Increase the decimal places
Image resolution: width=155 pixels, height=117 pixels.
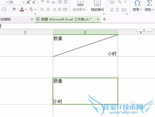[111, 10]
